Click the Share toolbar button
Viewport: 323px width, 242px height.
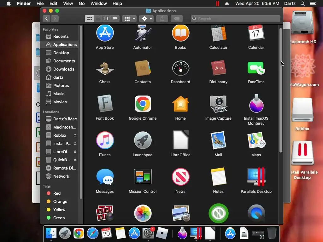162,19
